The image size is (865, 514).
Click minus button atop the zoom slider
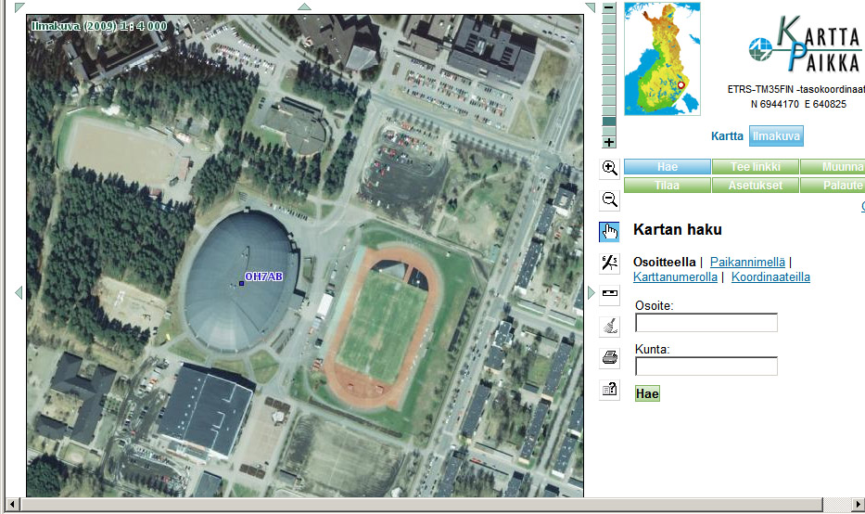point(609,7)
